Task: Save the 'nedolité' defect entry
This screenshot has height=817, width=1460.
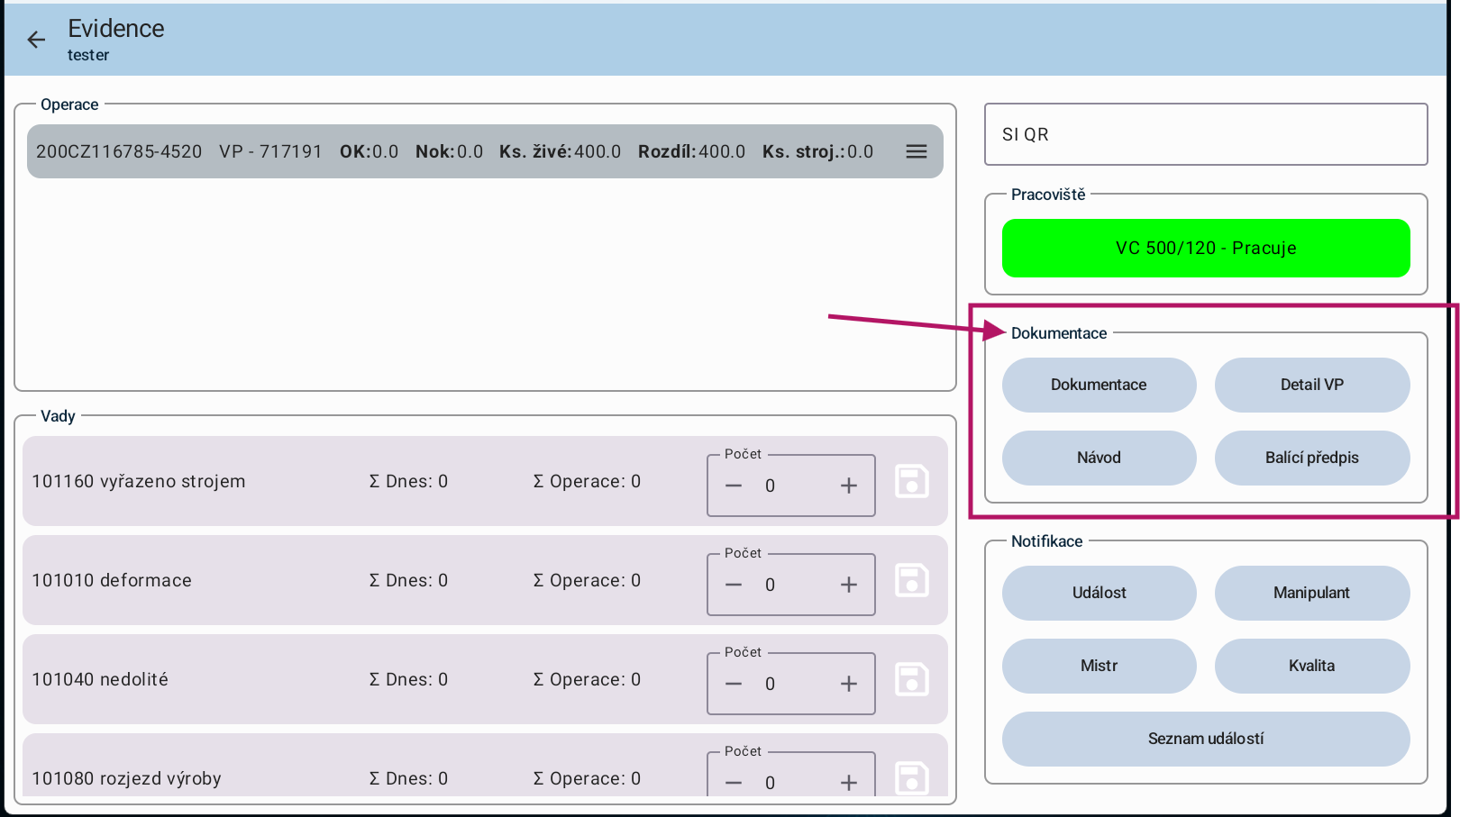Action: coord(911,680)
